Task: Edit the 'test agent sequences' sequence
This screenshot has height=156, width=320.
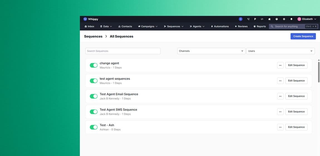Action: pos(296,81)
